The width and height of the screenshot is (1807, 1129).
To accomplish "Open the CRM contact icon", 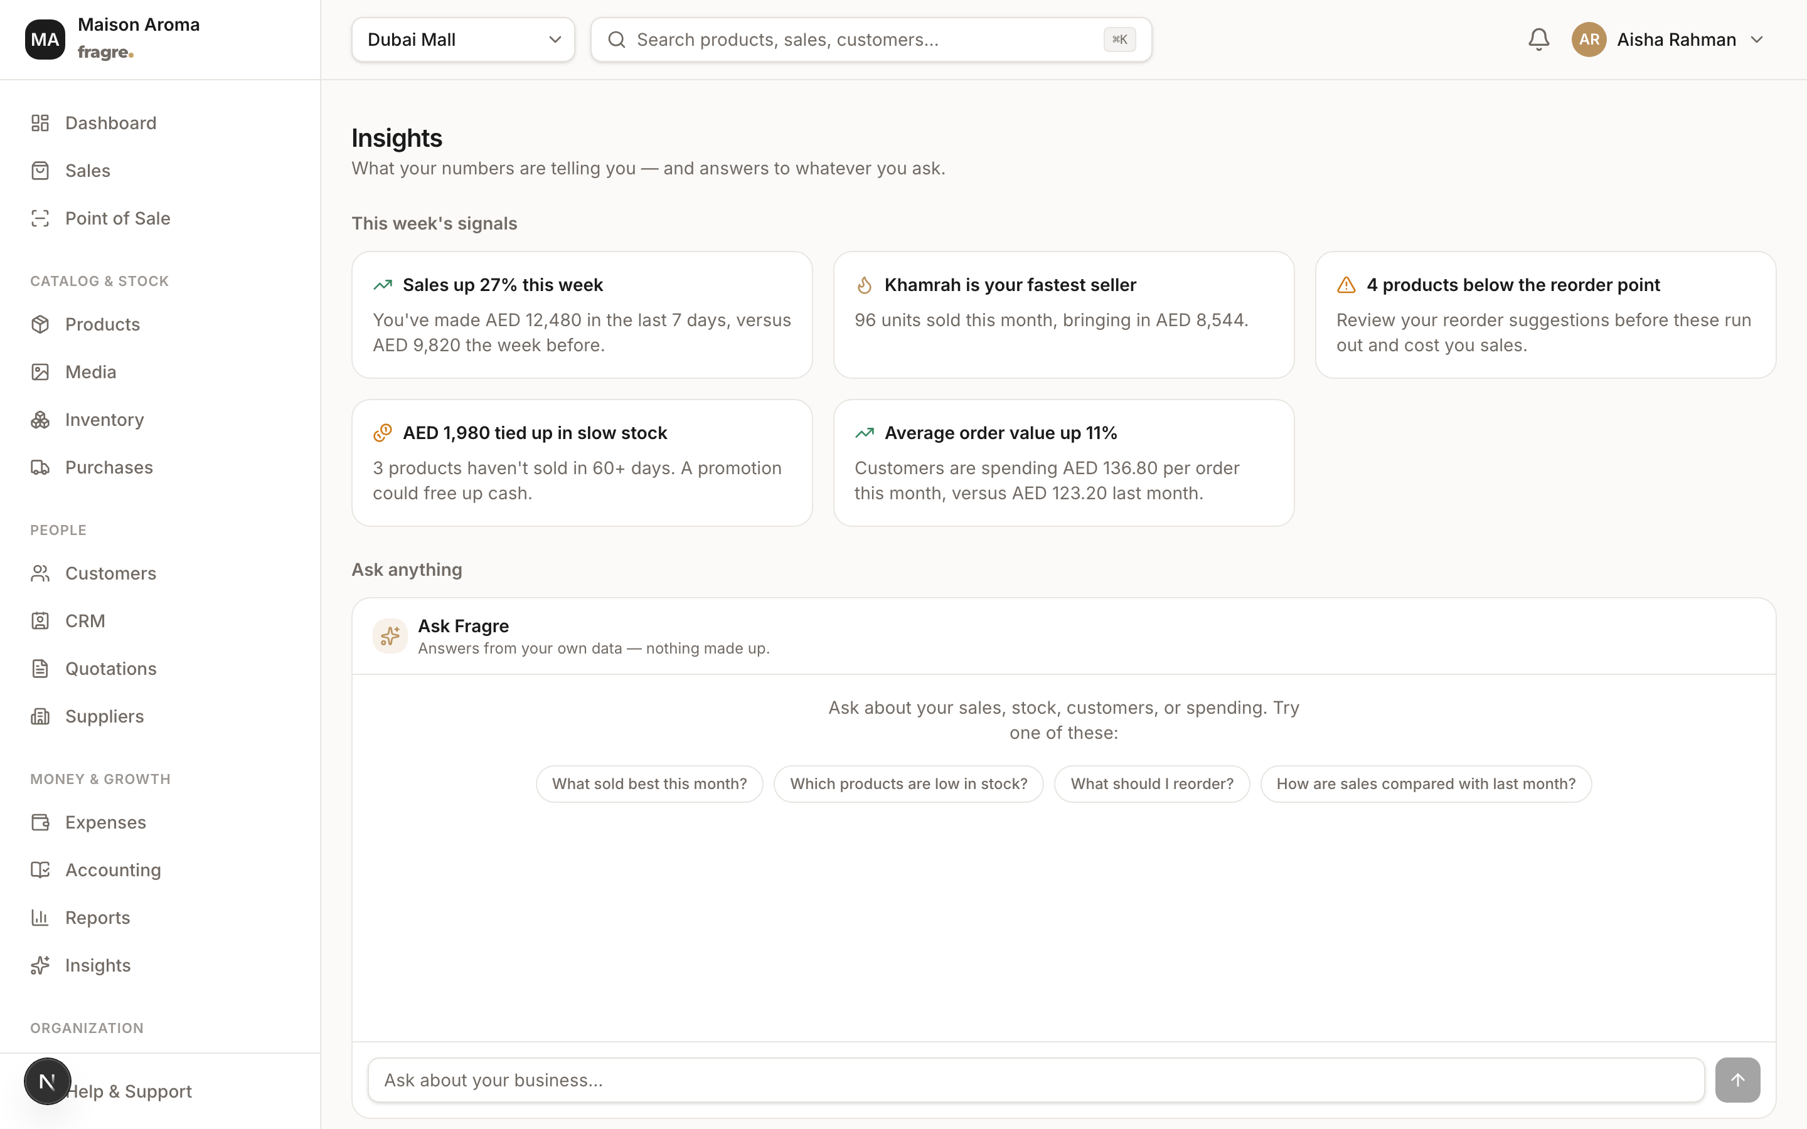I will pos(40,621).
